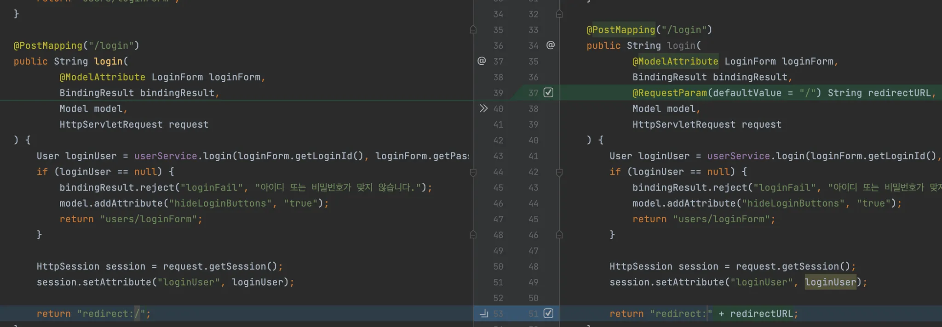This screenshot has height=327, width=942.
Task: Click 'LoginForm loginForm' type declaration in right pane
Action: pos(779,61)
